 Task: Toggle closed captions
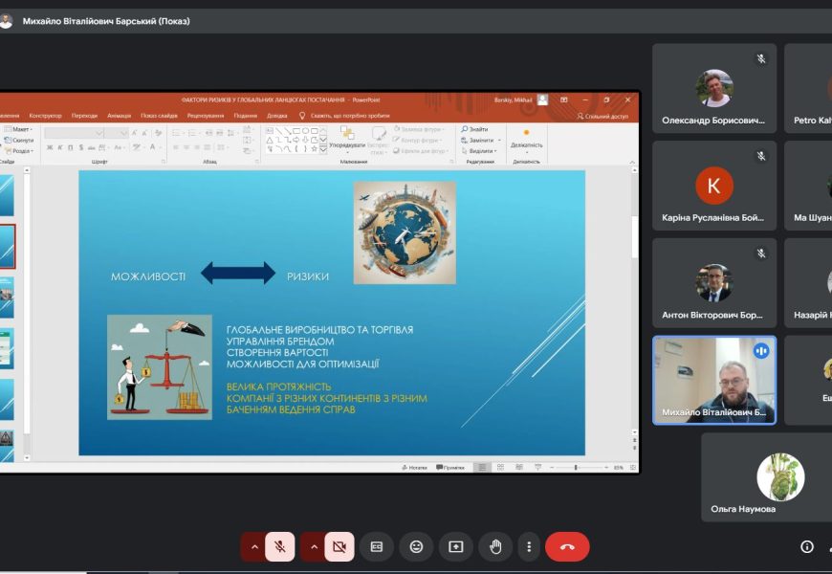[377, 546]
